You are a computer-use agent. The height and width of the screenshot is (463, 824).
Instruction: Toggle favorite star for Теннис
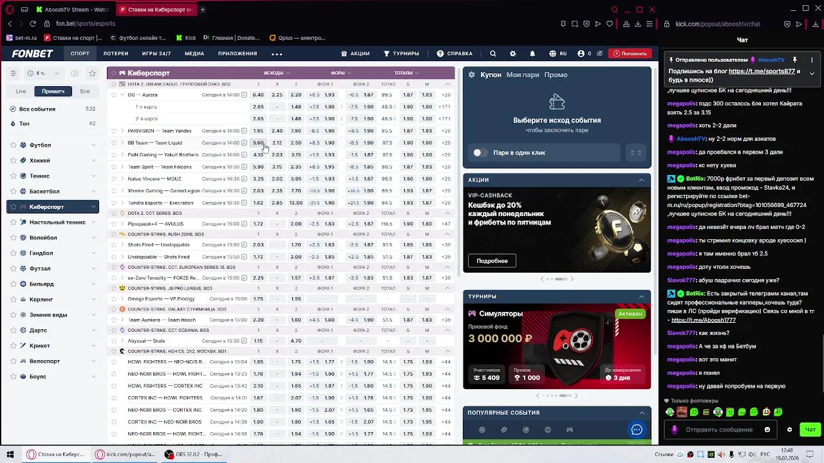tap(13, 176)
